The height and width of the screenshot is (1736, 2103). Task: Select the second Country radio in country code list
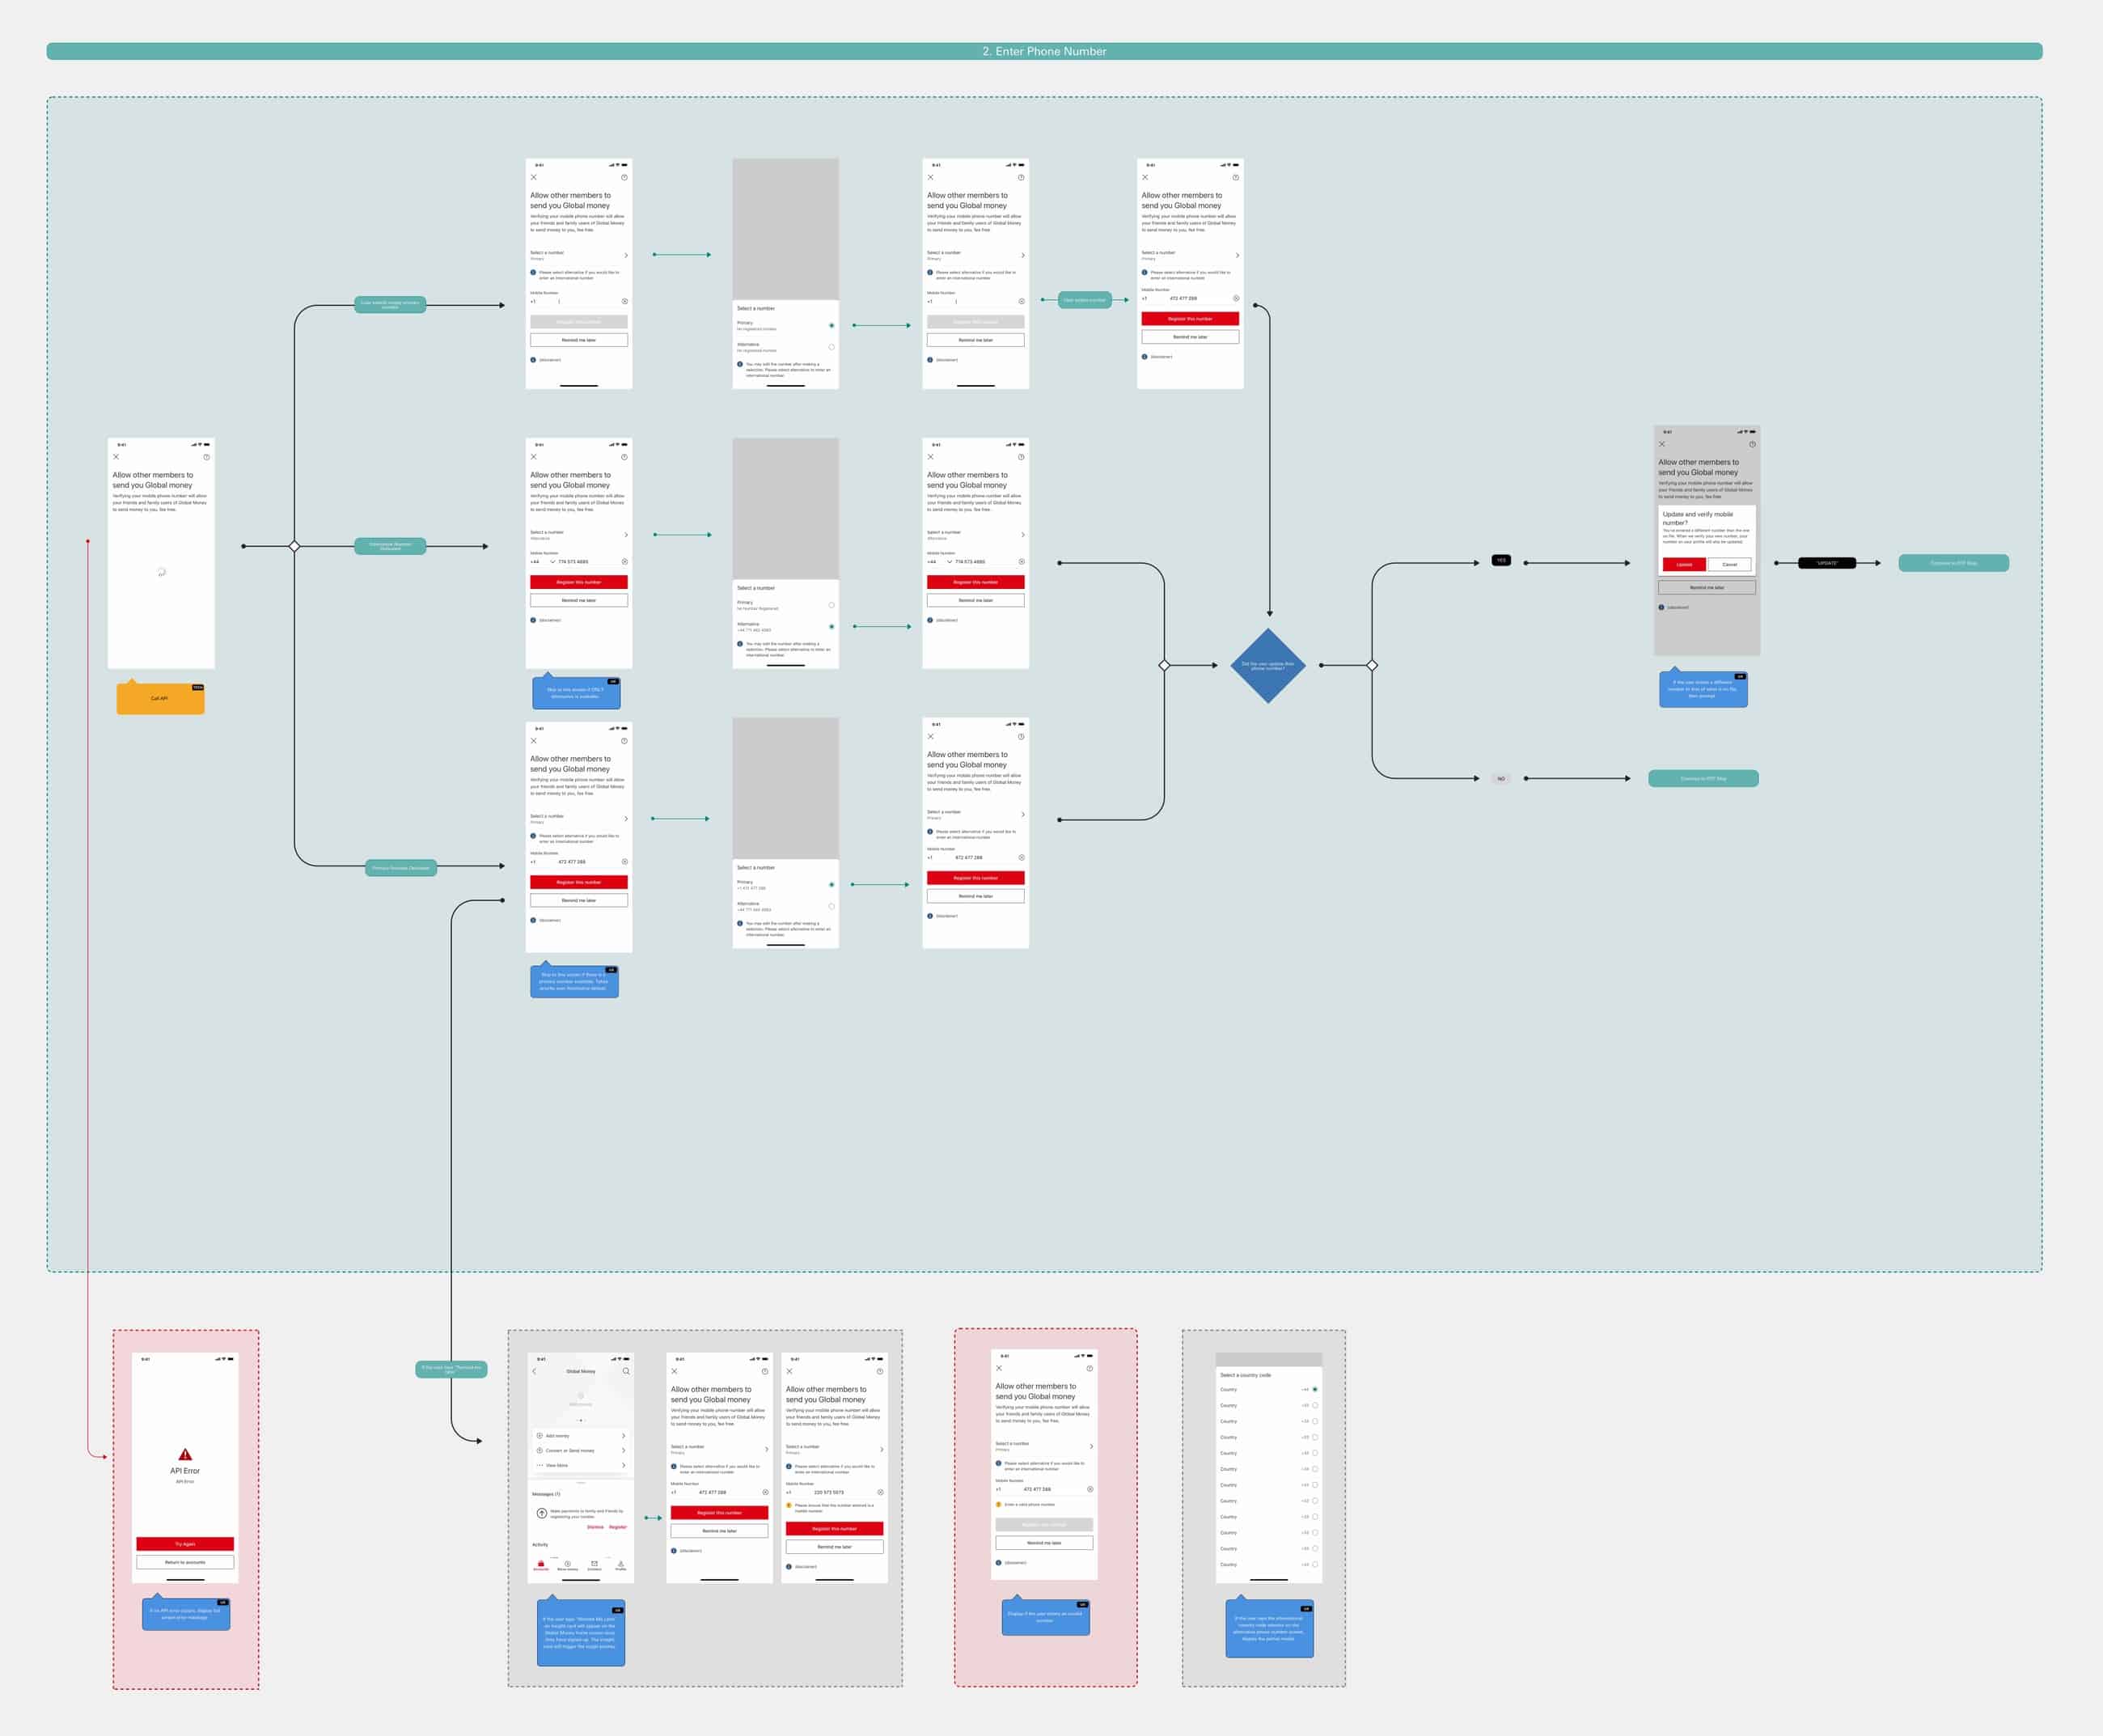pos(1315,1405)
